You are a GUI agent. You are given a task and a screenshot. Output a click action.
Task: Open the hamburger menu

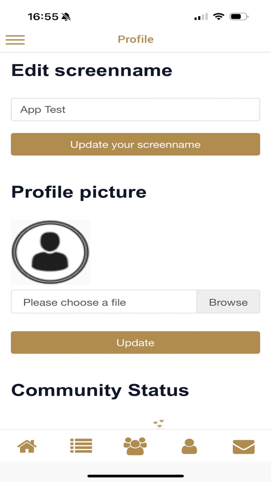(x=15, y=40)
